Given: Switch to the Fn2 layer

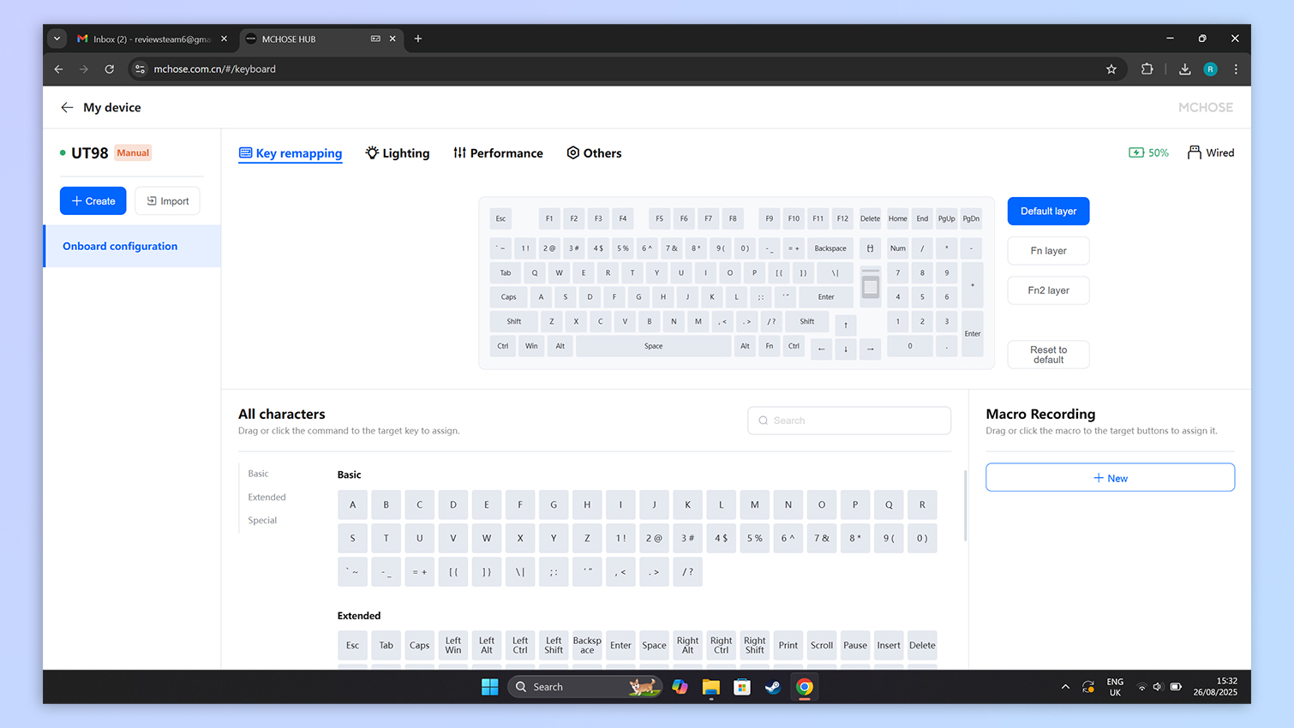Looking at the screenshot, I should pyautogui.click(x=1048, y=290).
